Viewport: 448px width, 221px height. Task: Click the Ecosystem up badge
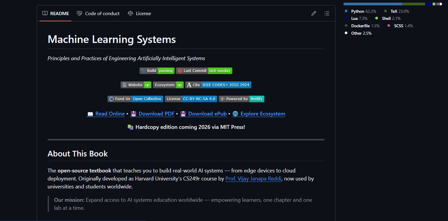click(168, 85)
